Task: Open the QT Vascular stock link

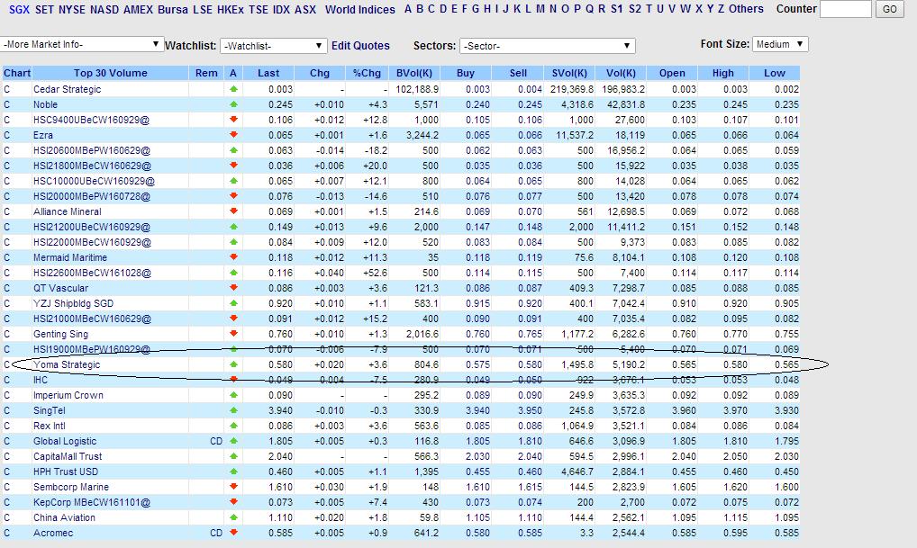Action: (60, 288)
